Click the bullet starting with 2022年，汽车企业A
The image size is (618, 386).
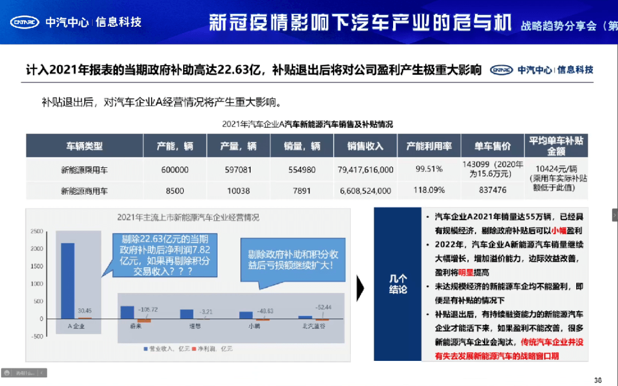[509, 259]
